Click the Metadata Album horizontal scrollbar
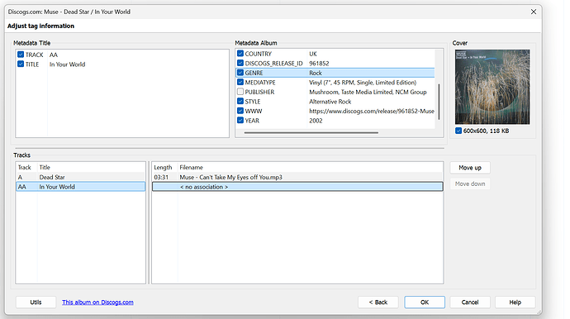The width and height of the screenshot is (570, 319). (x=311, y=133)
